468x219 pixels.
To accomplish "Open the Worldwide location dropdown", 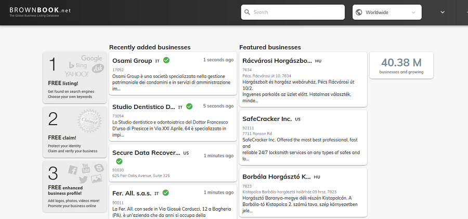I will (387, 12).
